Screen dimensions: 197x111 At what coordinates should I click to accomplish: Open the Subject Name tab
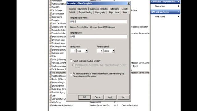(114, 12)
